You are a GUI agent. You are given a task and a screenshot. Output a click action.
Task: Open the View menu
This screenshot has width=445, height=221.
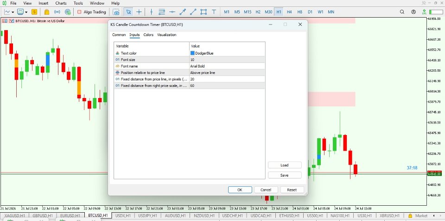tap(27, 3)
